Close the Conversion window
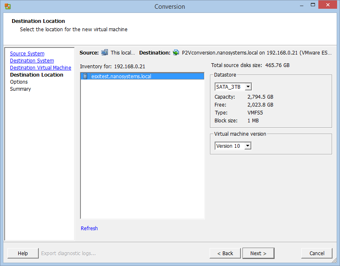 327,5
